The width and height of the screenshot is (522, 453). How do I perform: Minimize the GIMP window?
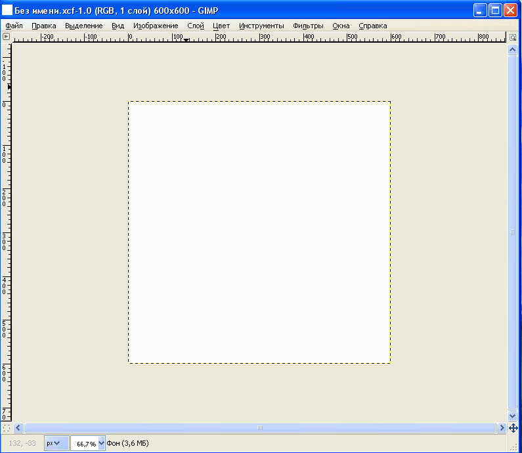pyautogui.click(x=480, y=11)
